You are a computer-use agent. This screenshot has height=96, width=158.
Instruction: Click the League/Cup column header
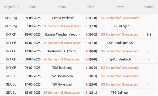[x=11, y=7]
